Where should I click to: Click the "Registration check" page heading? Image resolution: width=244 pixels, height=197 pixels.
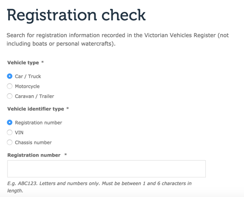pos(76,15)
